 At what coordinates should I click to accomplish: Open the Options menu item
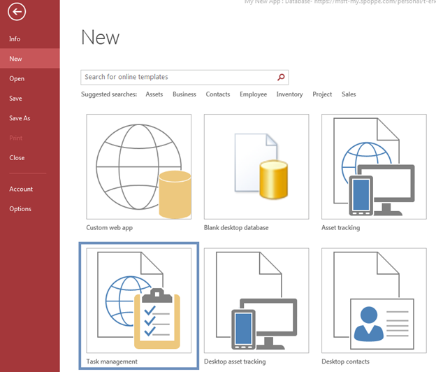click(20, 209)
